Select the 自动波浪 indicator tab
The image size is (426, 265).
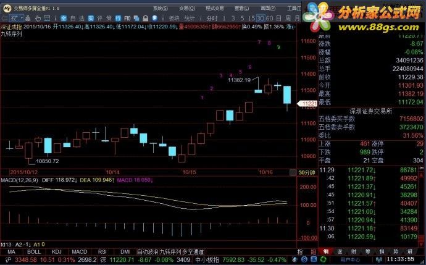coord(148,251)
